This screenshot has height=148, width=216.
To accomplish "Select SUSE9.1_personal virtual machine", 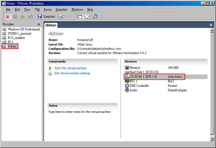I will pos(19,34).
